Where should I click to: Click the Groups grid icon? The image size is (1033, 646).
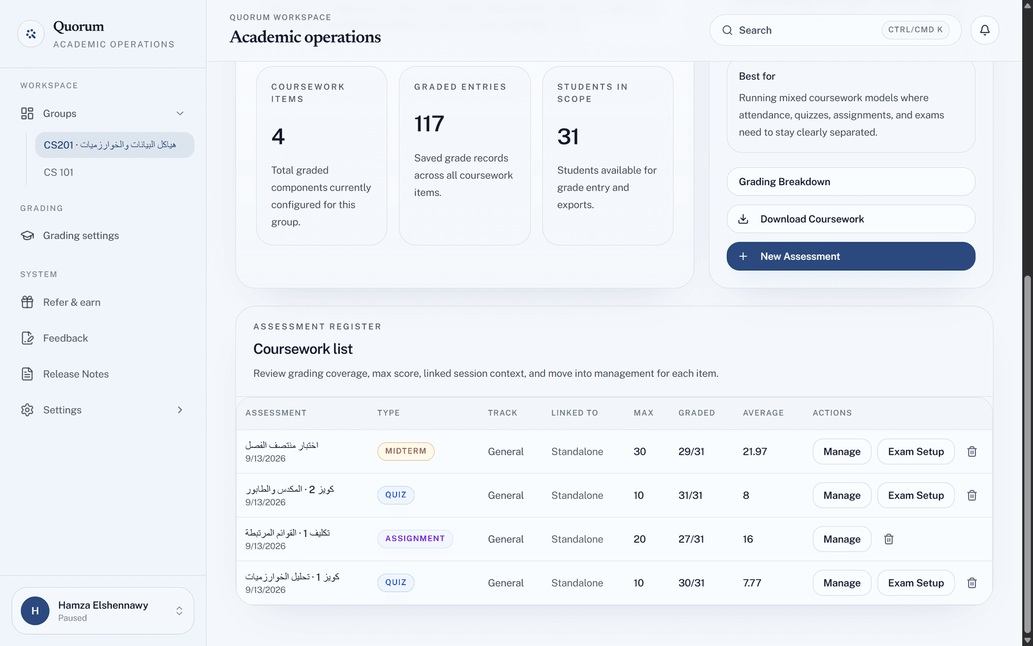tap(27, 114)
